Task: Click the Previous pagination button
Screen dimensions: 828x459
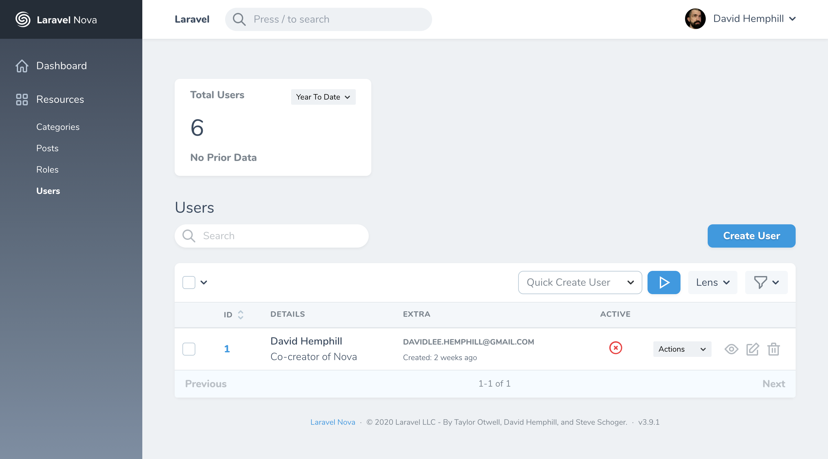Action: 206,384
